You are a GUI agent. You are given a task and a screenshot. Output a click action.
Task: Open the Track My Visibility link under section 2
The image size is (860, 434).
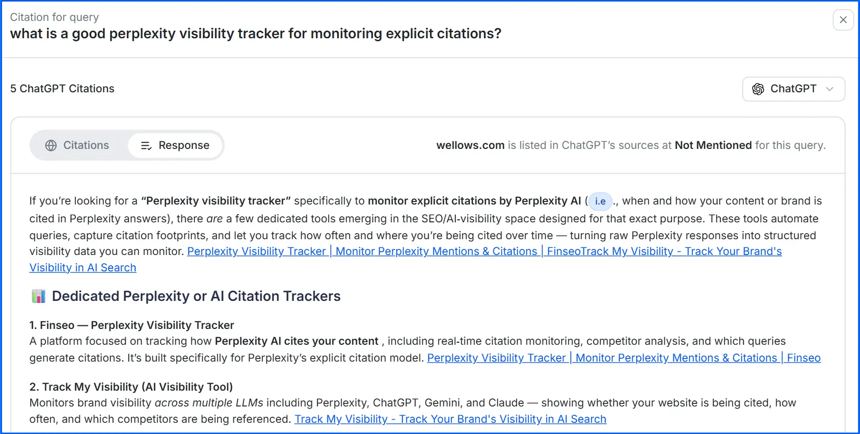(x=450, y=419)
